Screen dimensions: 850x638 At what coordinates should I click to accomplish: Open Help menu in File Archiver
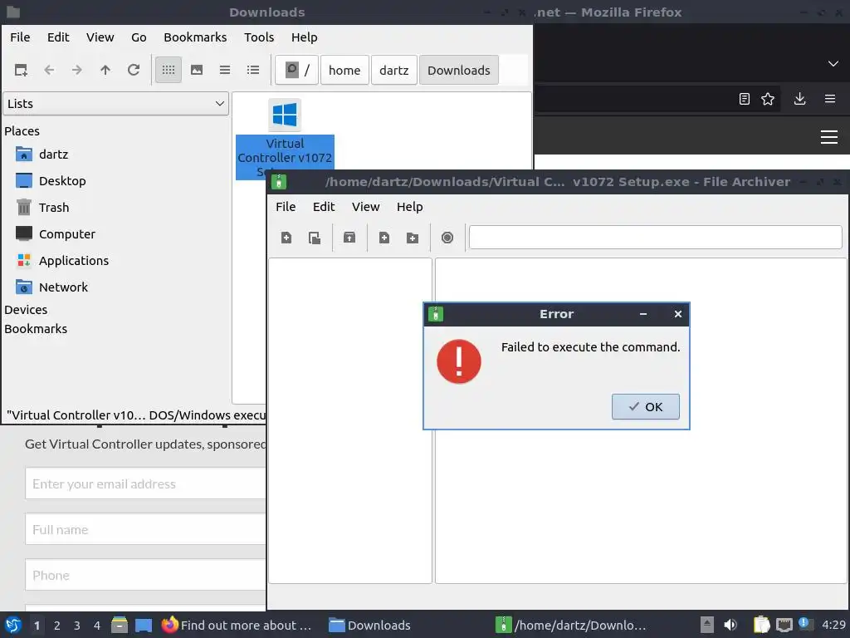409,207
